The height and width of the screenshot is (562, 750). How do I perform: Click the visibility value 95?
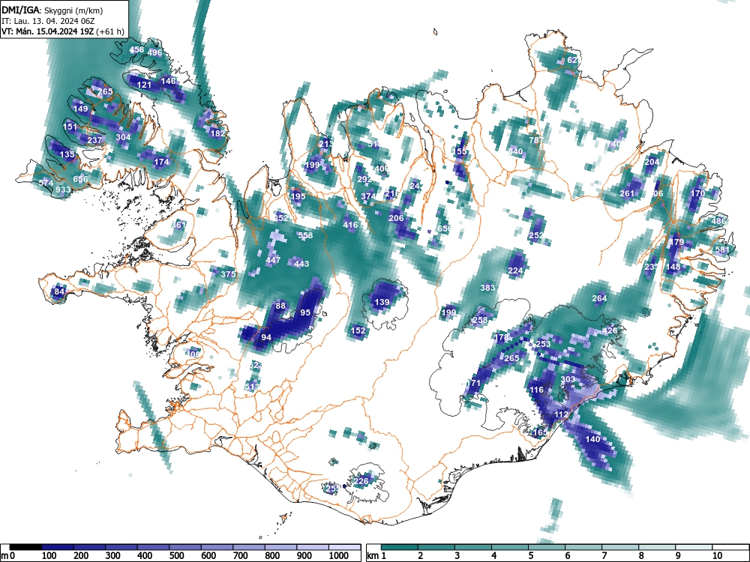[305, 312]
